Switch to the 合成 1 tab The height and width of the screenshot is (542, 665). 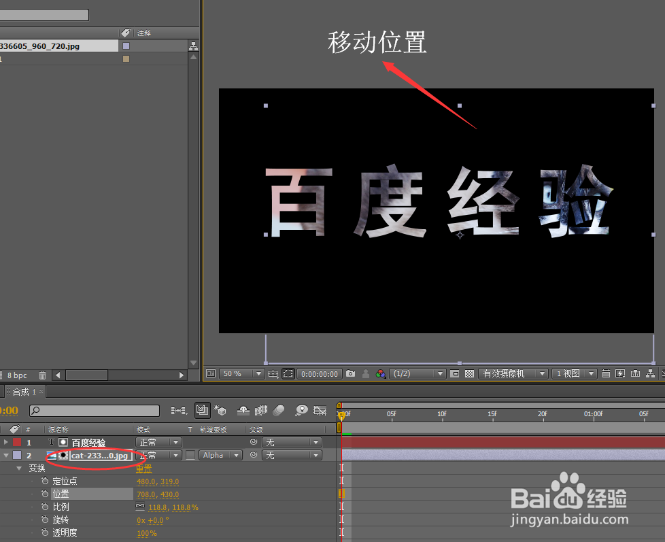tap(24, 392)
